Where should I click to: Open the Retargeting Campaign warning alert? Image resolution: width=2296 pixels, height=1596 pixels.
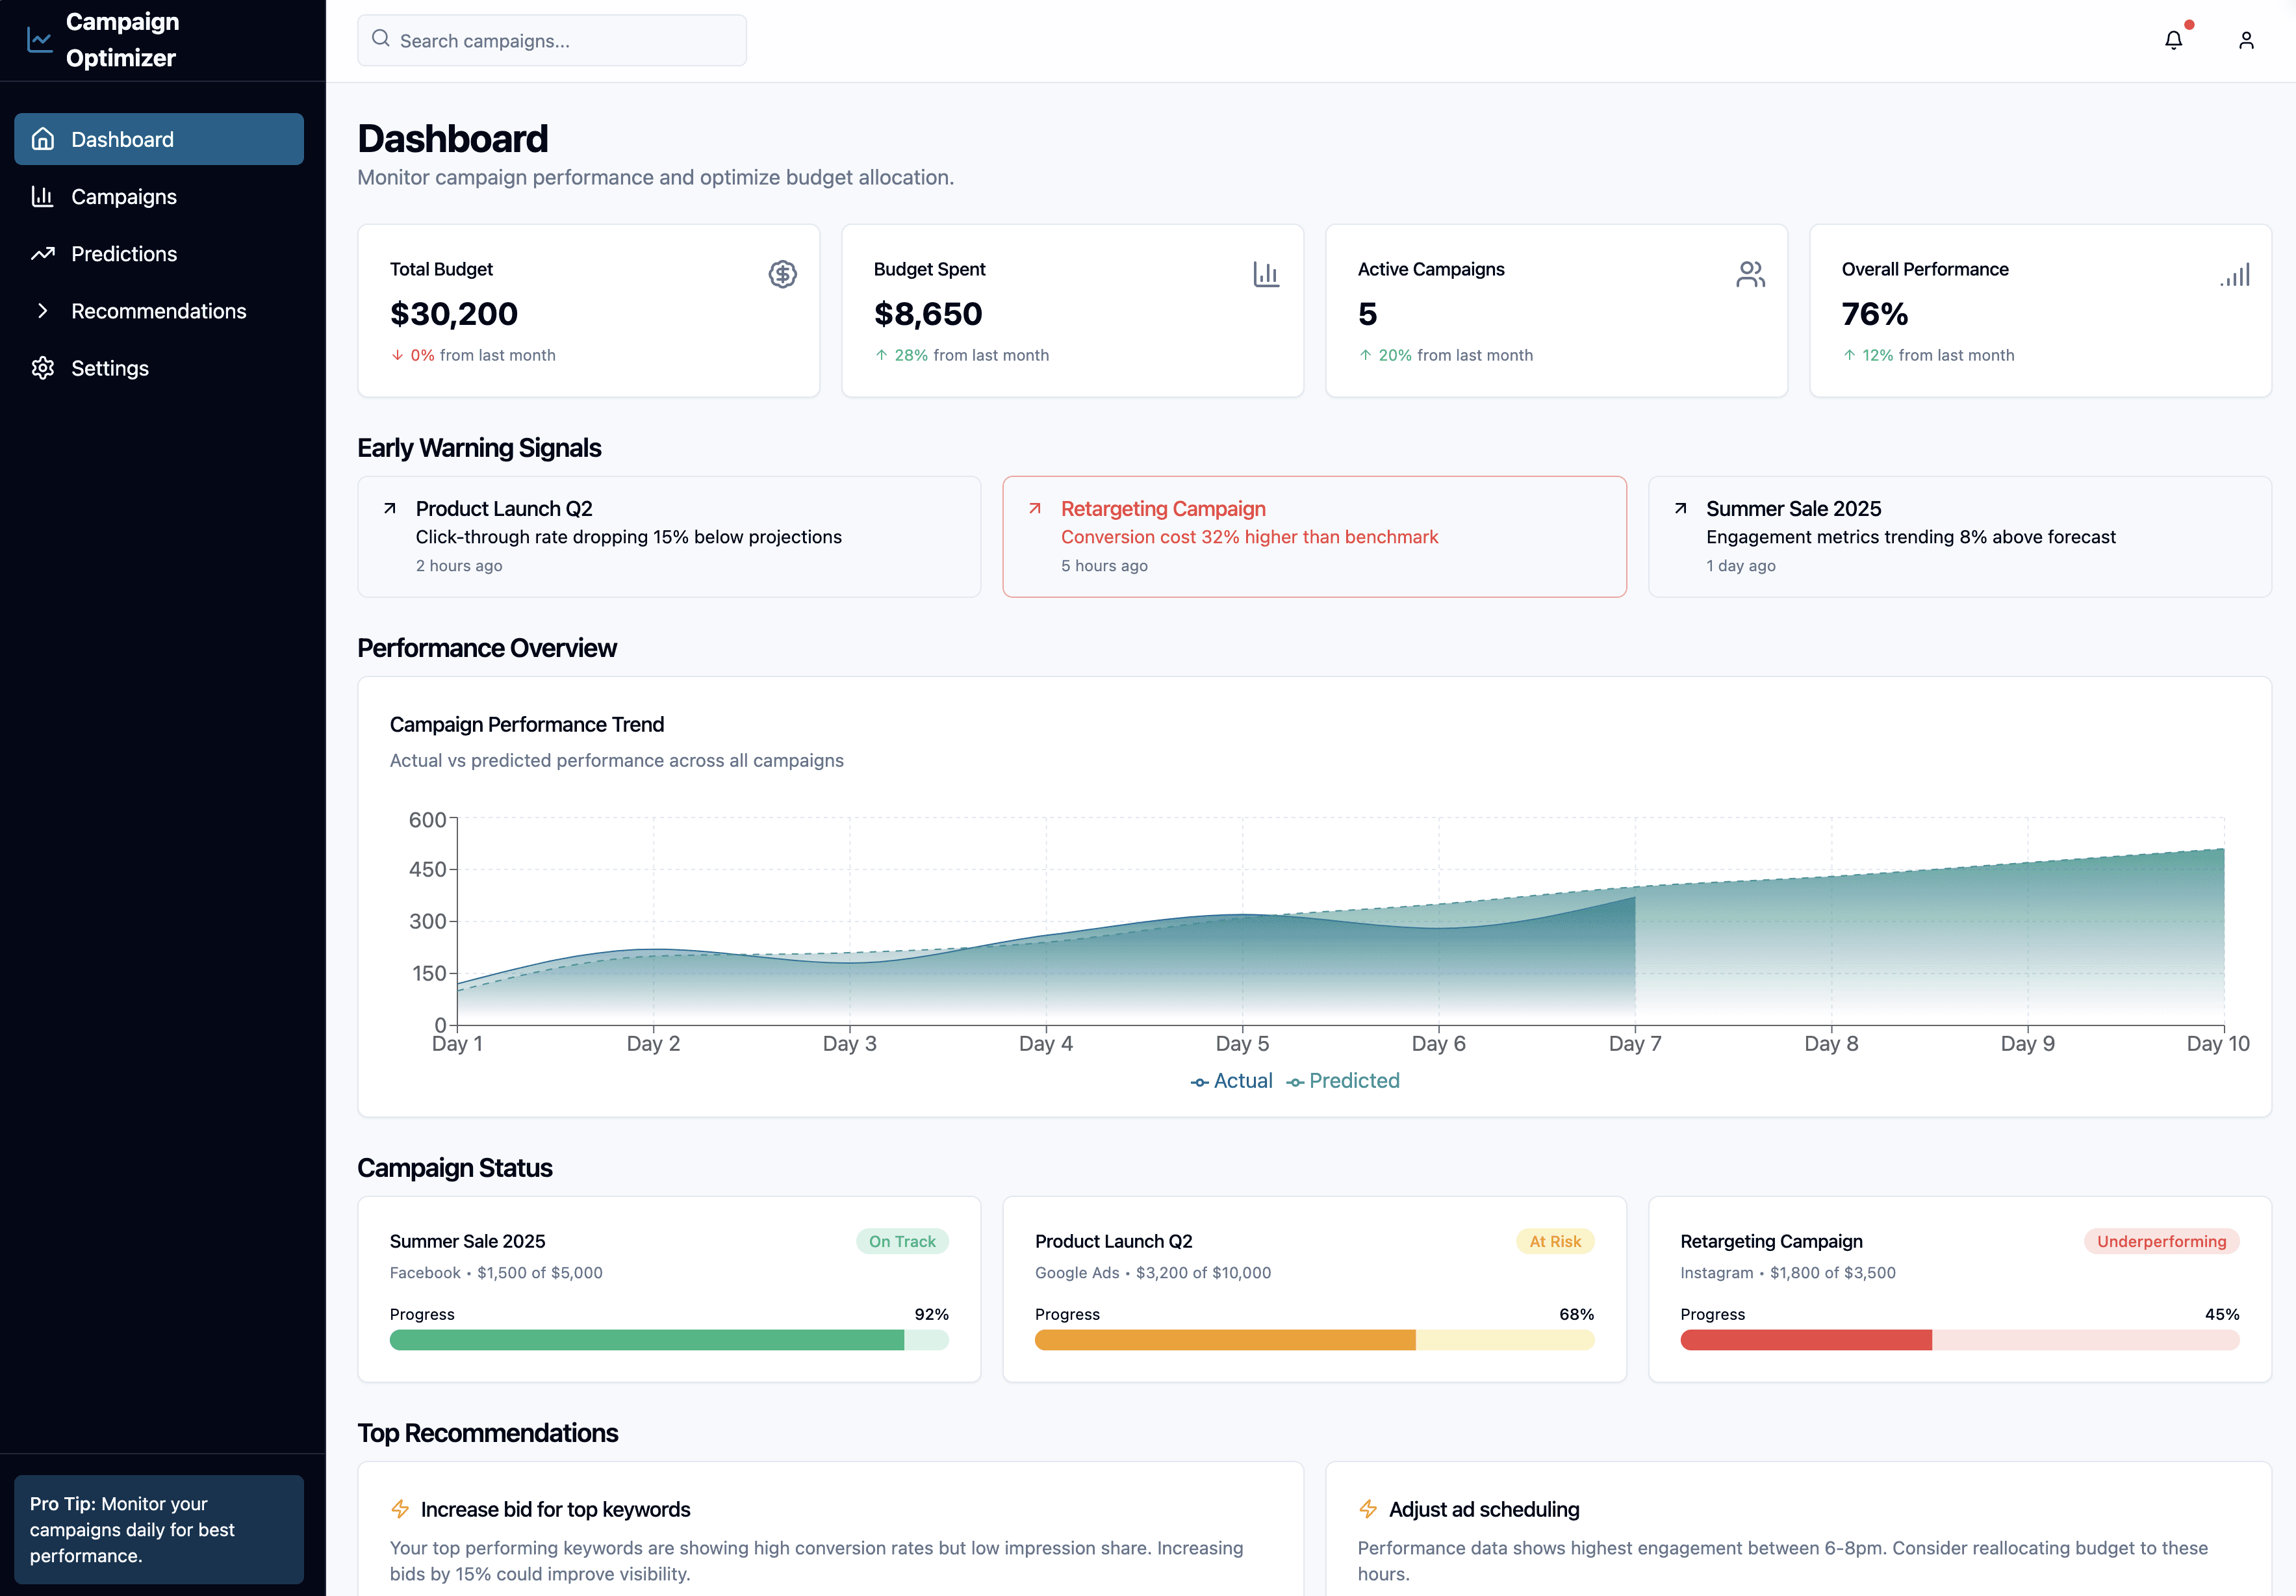click(x=1314, y=536)
